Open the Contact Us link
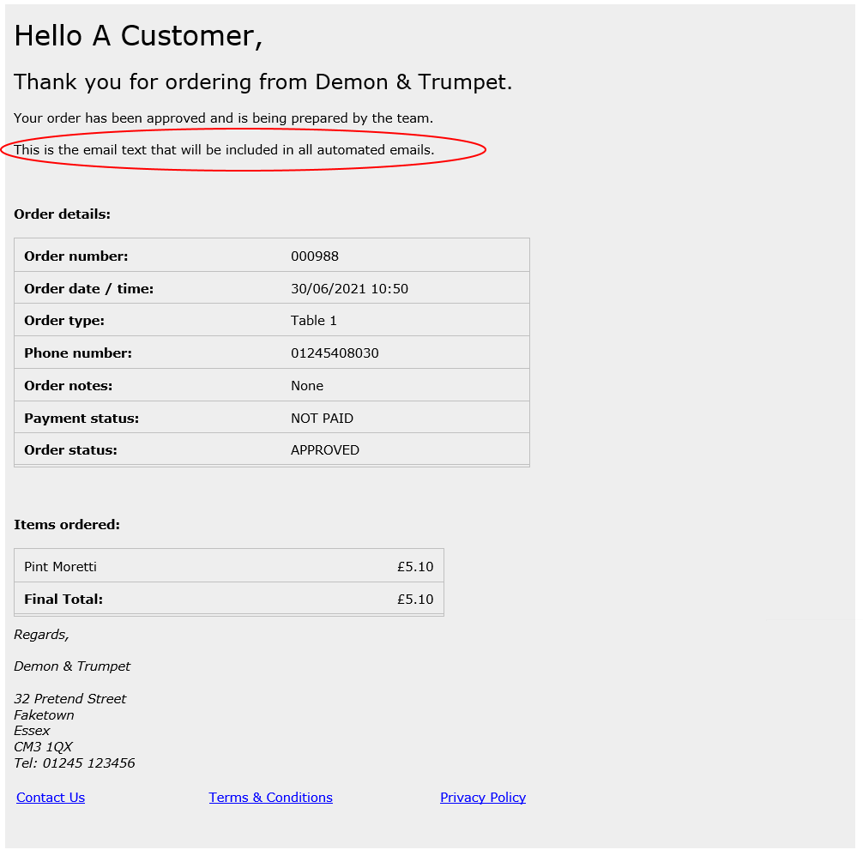863x856 pixels. pyautogui.click(x=51, y=797)
